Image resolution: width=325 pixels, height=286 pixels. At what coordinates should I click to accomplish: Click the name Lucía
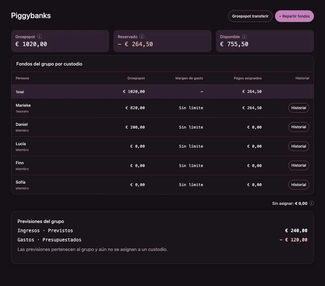click(x=21, y=144)
